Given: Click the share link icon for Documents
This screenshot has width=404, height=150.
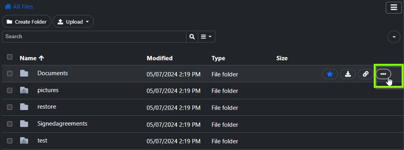Looking at the screenshot, I should (365, 74).
